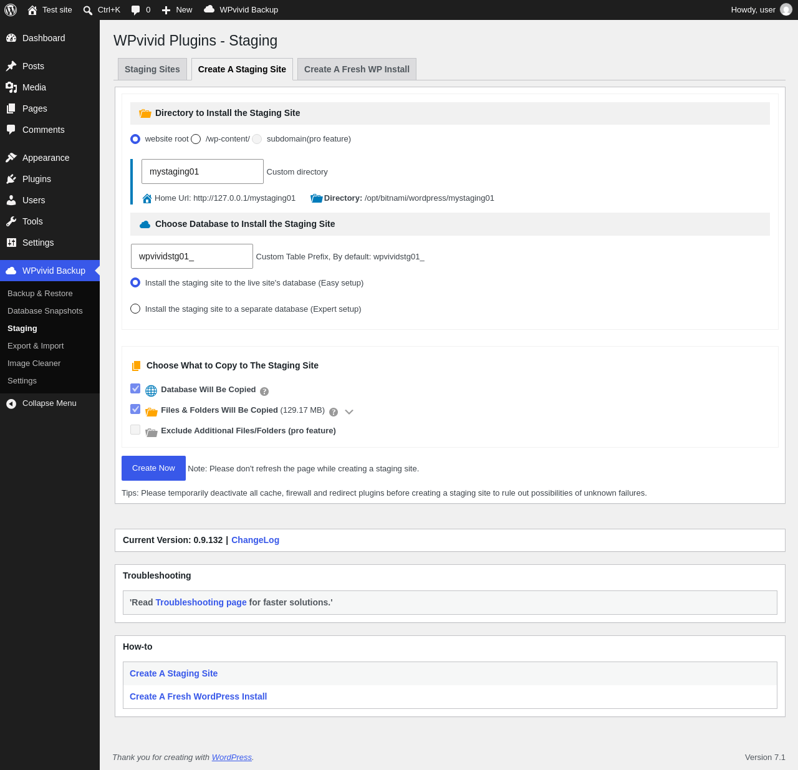Open the ChangeLog link
This screenshot has height=770, width=798.
tap(255, 540)
